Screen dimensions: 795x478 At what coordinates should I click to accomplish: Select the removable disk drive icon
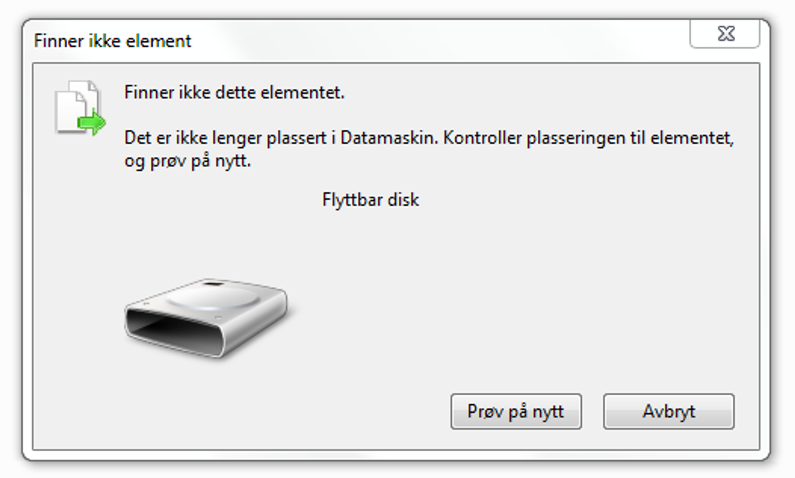(207, 318)
